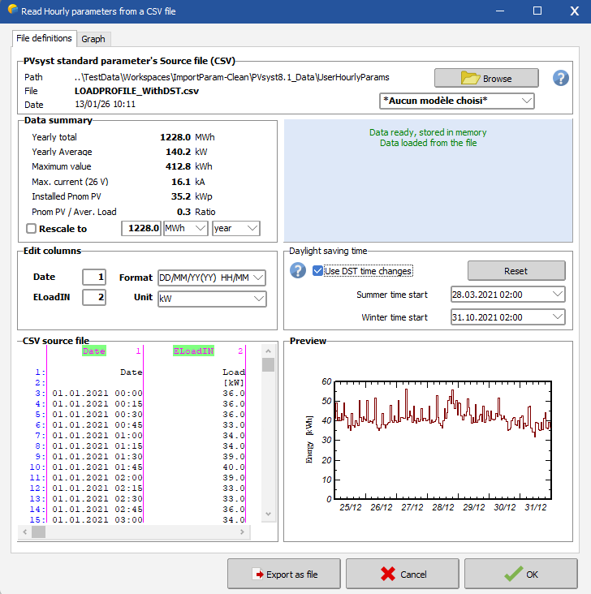This screenshot has height=594, width=591.
Task: Switch to the Graph tab
Action: pos(93,39)
